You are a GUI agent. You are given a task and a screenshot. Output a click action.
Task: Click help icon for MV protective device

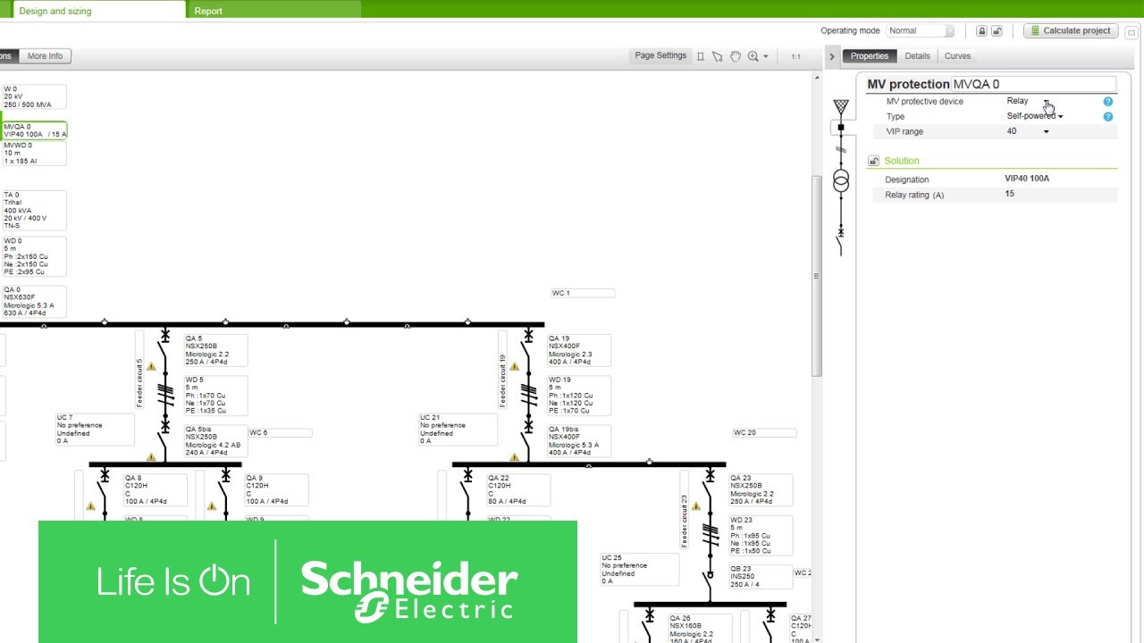[1107, 102]
